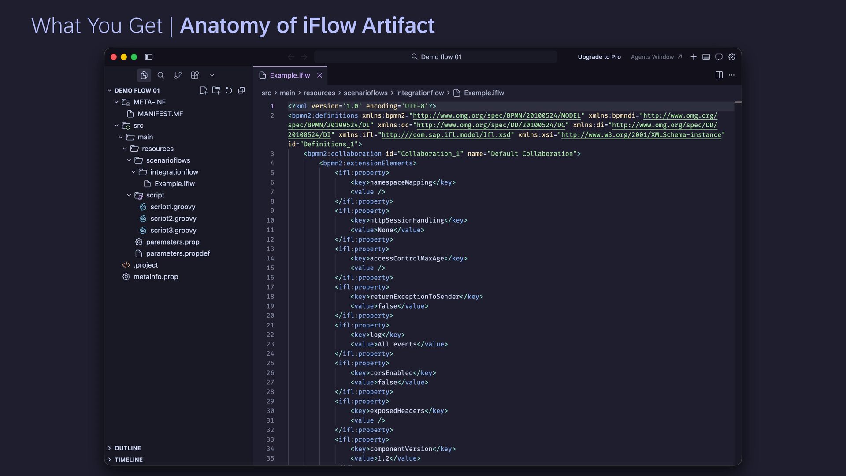Click the New File icon in explorer header

coord(203,90)
